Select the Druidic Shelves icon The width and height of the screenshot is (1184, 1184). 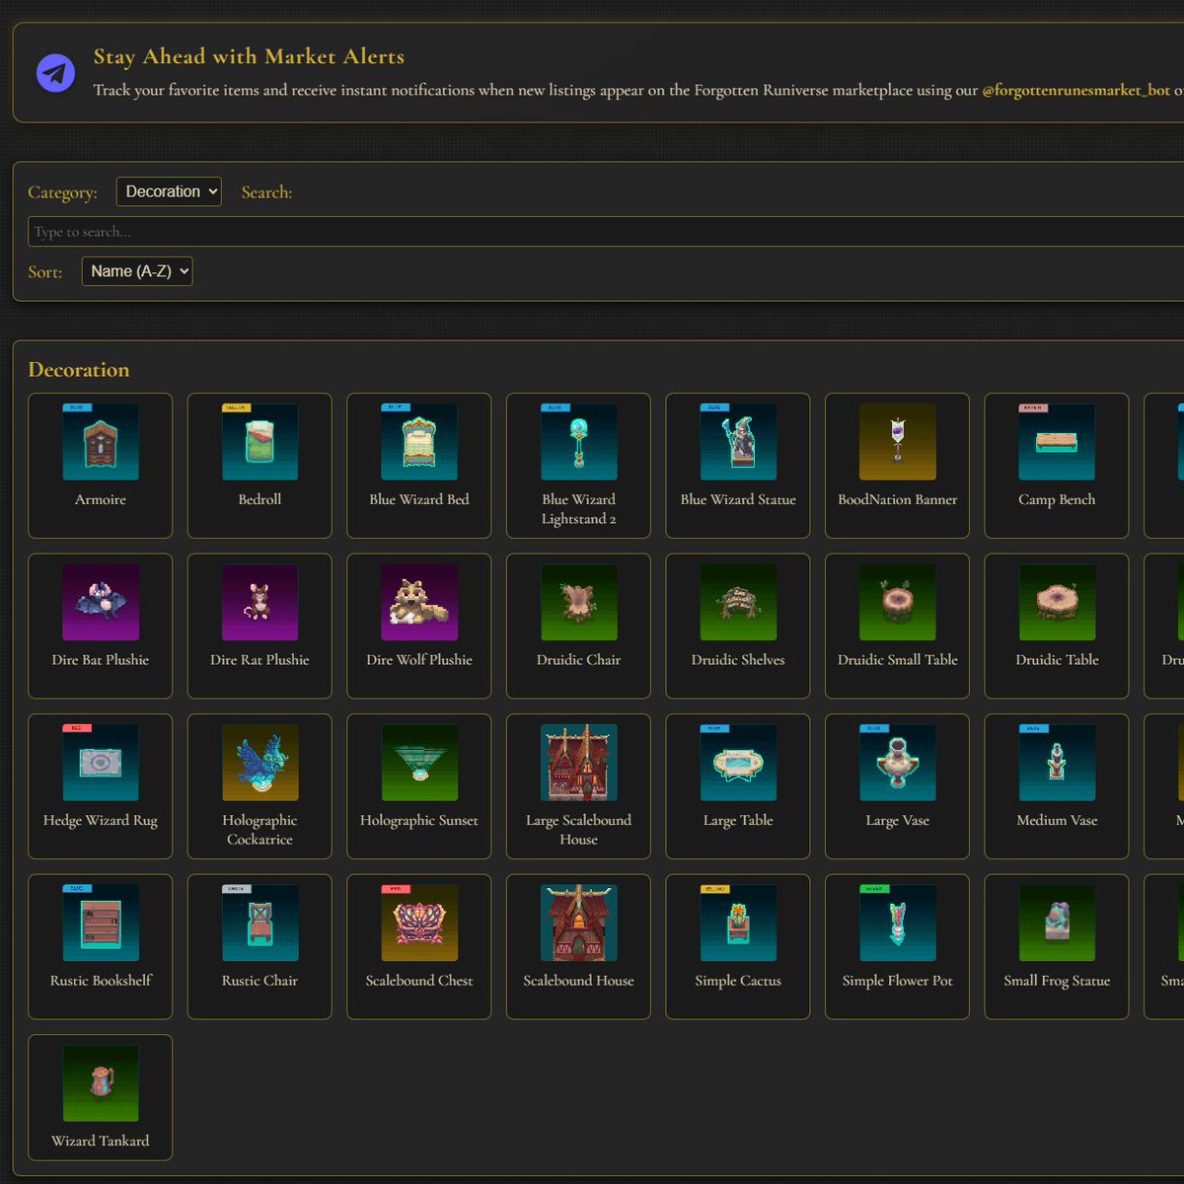(738, 602)
